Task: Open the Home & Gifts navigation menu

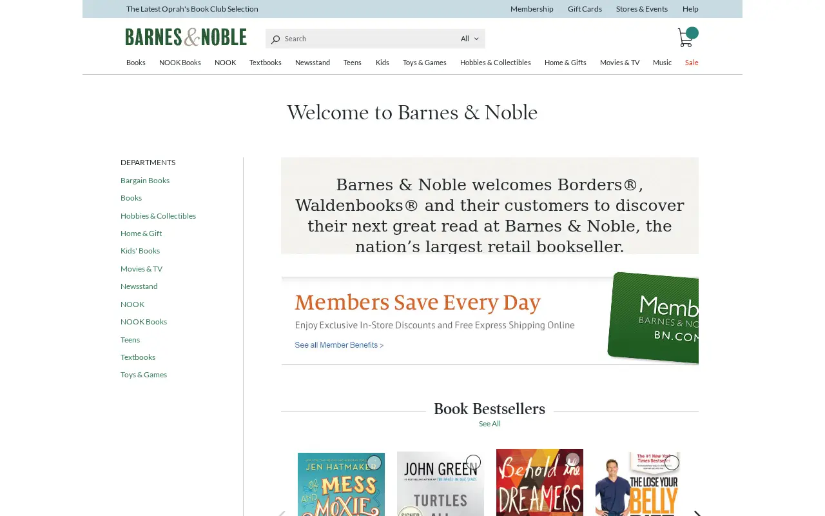Action: pos(565,63)
